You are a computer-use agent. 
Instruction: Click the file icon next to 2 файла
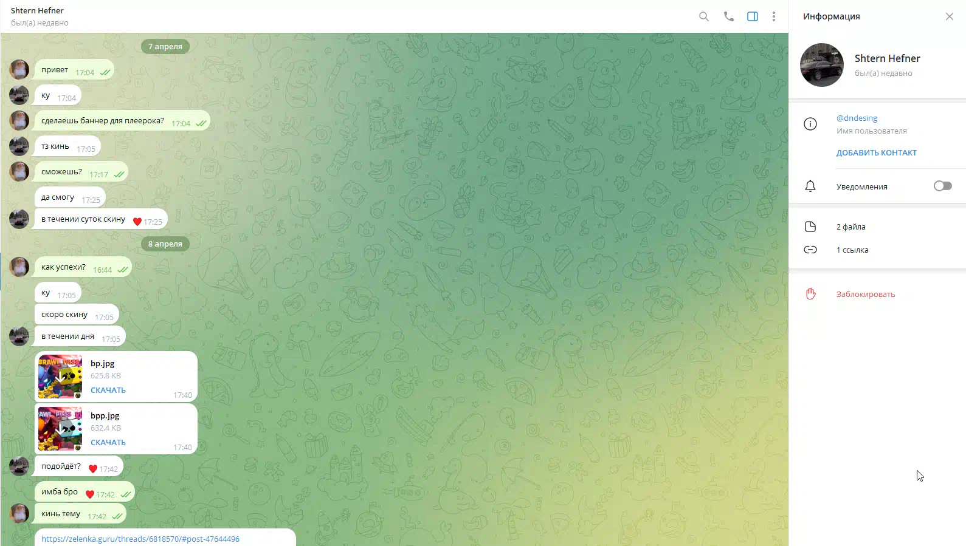pyautogui.click(x=810, y=227)
